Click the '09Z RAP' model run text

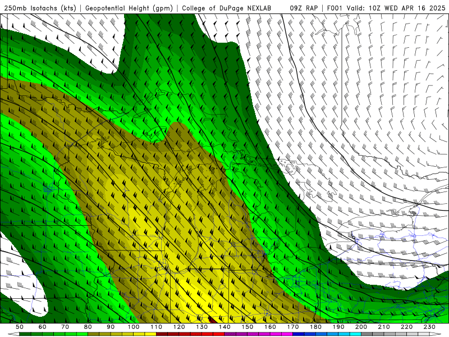point(304,8)
